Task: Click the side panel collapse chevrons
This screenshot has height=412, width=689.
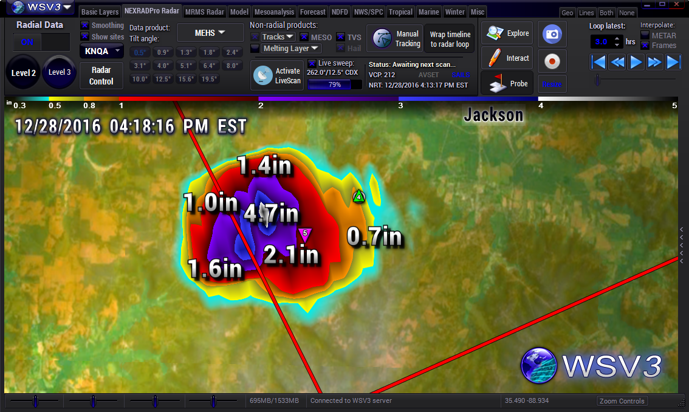Action: pos(682,245)
